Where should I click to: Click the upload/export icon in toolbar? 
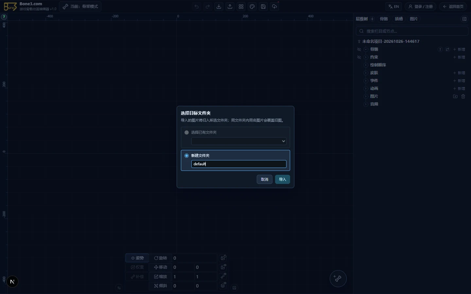230,7
